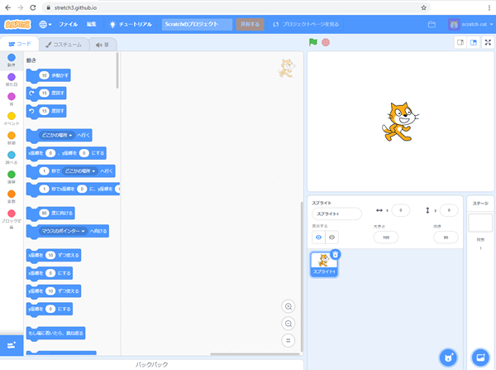Select the イベント events category
The height and width of the screenshot is (370, 496).
(12, 118)
